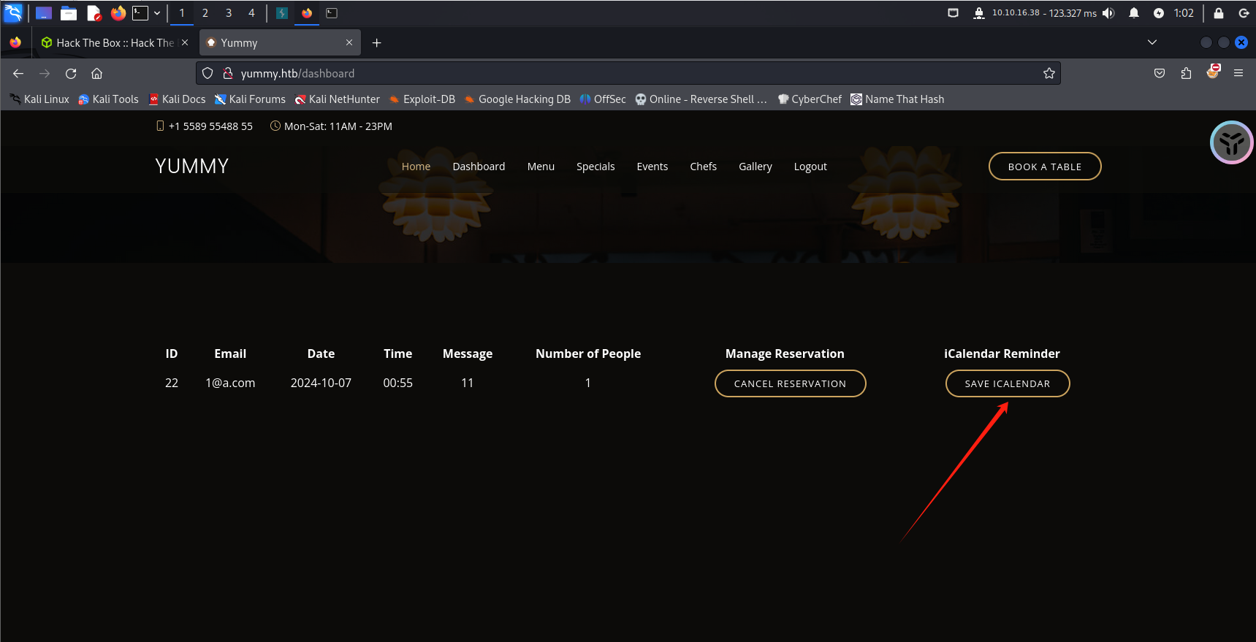Open the tracking protection shield
Image resolution: width=1256 pixels, height=642 pixels.
[x=208, y=73]
